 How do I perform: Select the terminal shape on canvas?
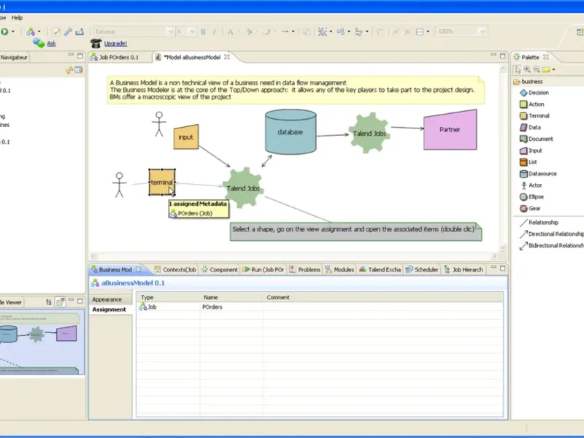[161, 182]
